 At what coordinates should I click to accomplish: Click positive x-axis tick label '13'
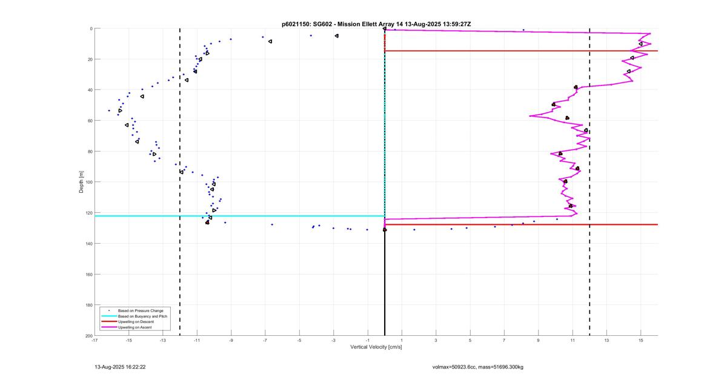[x=606, y=341]
